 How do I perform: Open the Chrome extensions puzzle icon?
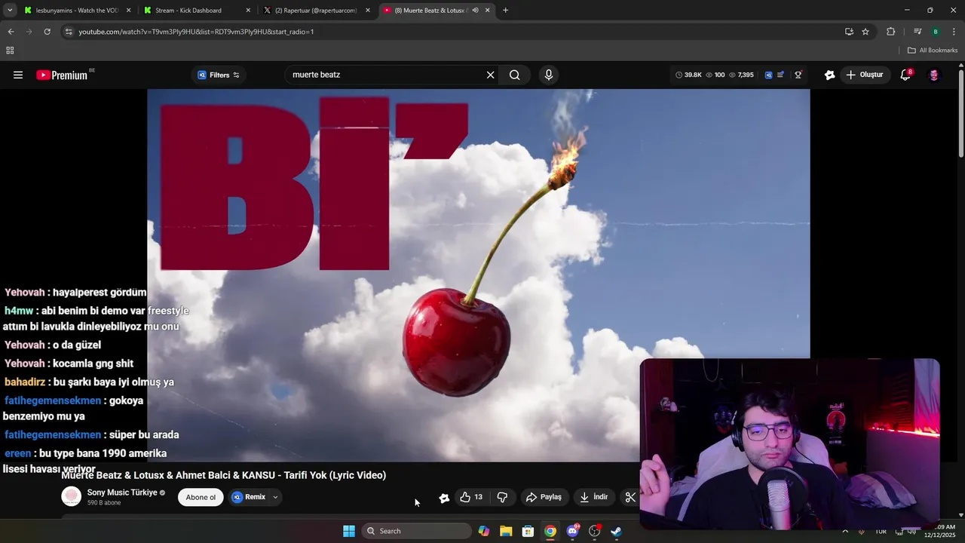pyautogui.click(x=890, y=32)
